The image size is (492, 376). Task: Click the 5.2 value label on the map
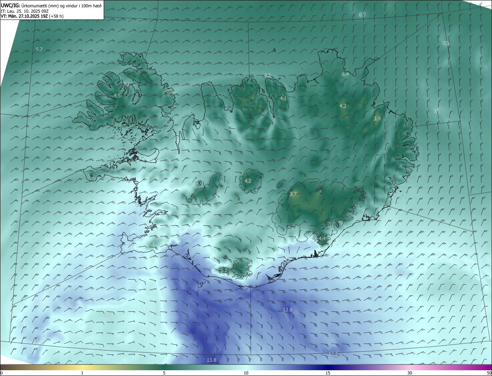point(91,176)
